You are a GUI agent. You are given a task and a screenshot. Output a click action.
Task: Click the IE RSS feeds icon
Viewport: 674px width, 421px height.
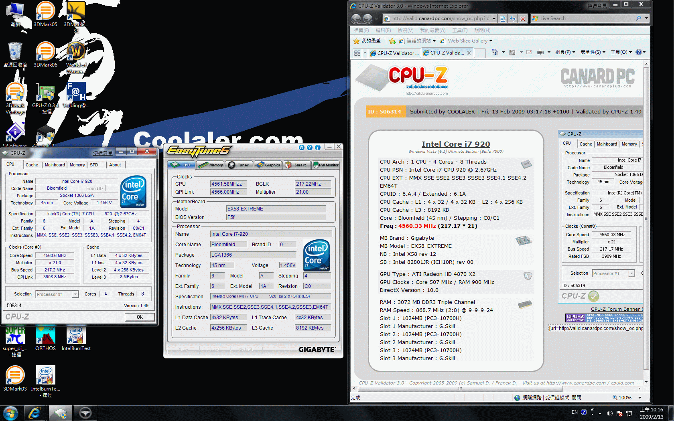point(512,52)
